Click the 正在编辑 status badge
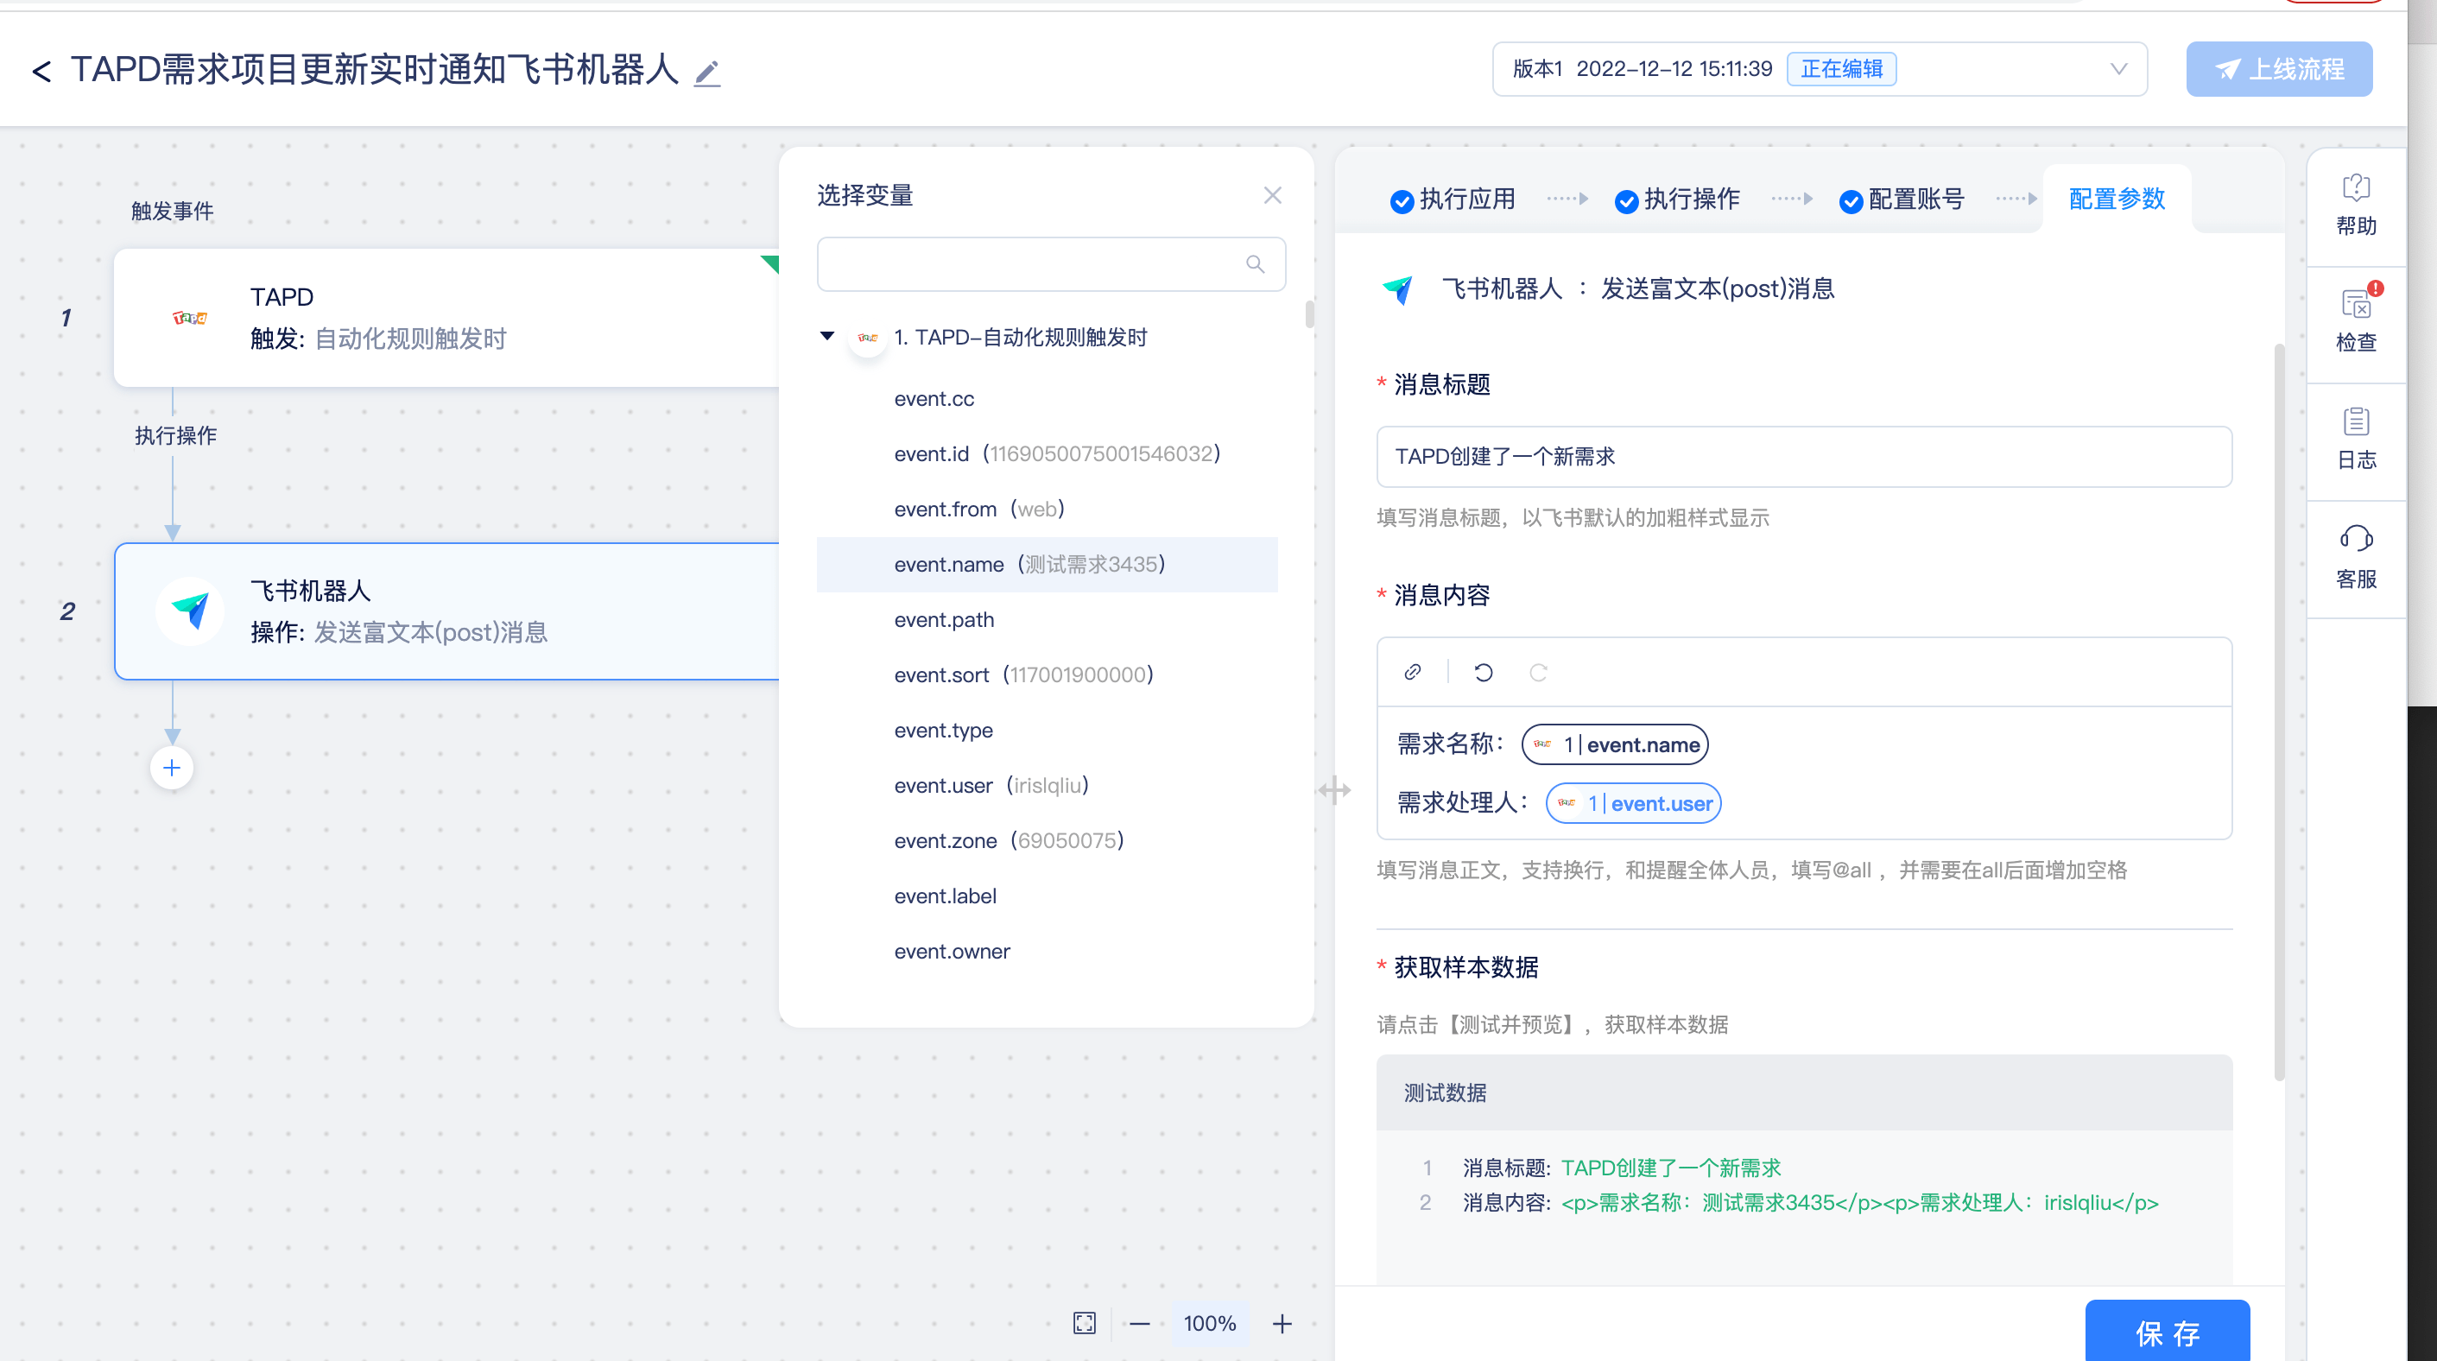This screenshot has height=1361, width=2437. point(1841,69)
